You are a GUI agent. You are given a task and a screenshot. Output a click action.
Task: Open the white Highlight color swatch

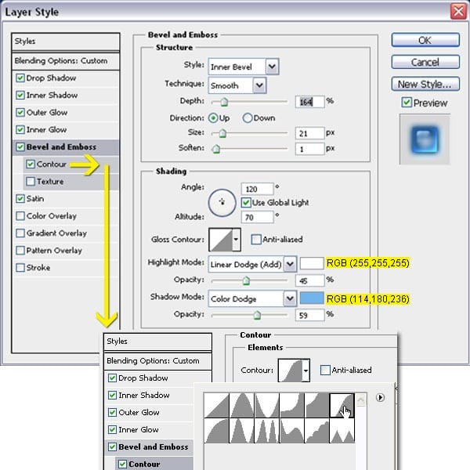pos(312,263)
